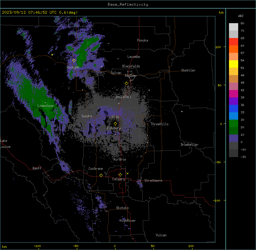Select the light gray 80–70 dBZ swatch
Screen dimensions: 256x250
[x=233, y=27]
